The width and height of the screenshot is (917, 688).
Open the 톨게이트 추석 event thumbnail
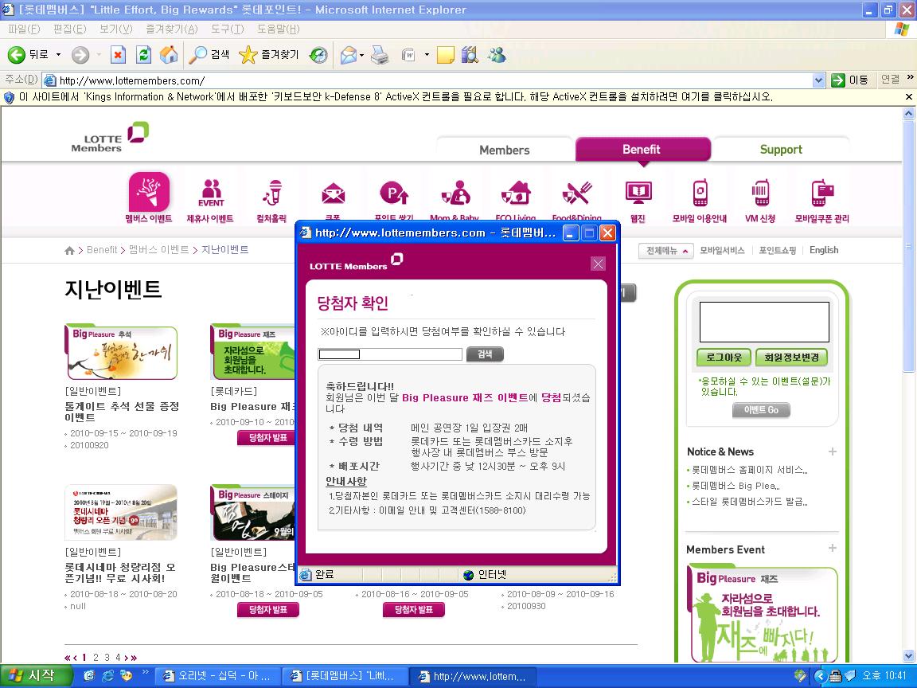pos(121,353)
